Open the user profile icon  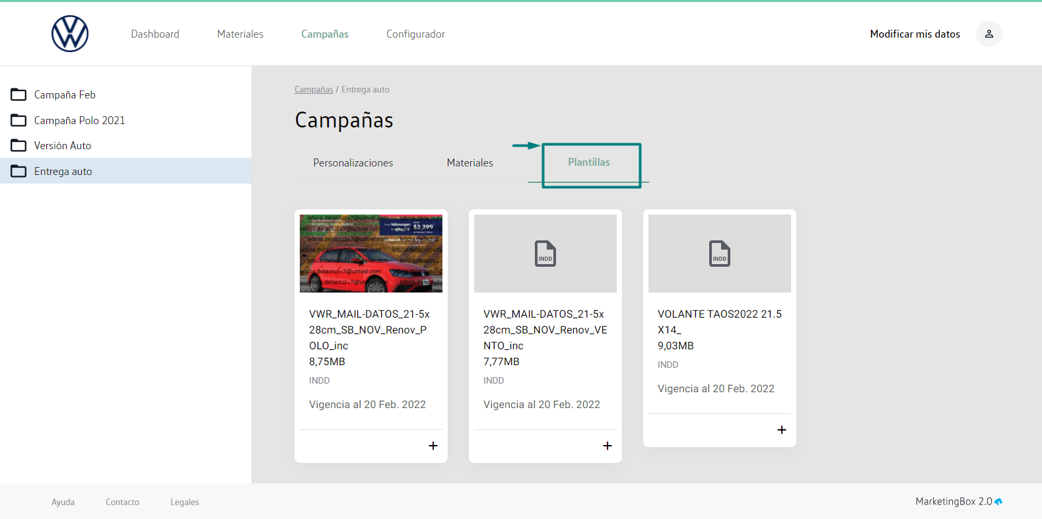[x=989, y=34]
